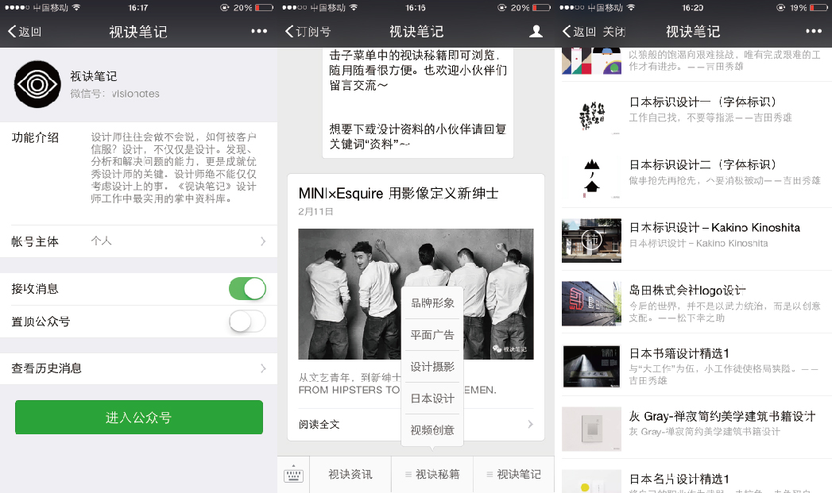Tap the 灰 Gray book thumbnail
This screenshot has width=832, height=493.
[x=592, y=429]
